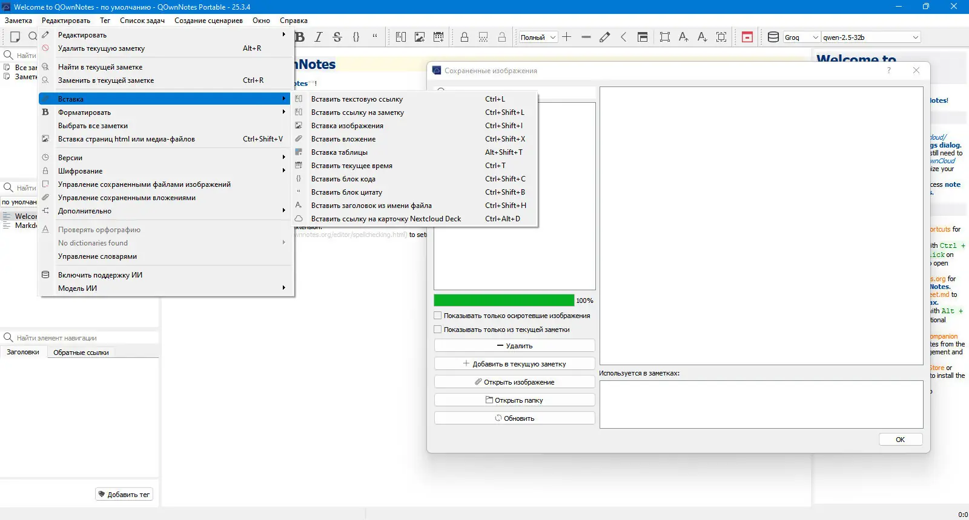Open the 'Тег' menu
969x520 pixels.
[x=105, y=21]
